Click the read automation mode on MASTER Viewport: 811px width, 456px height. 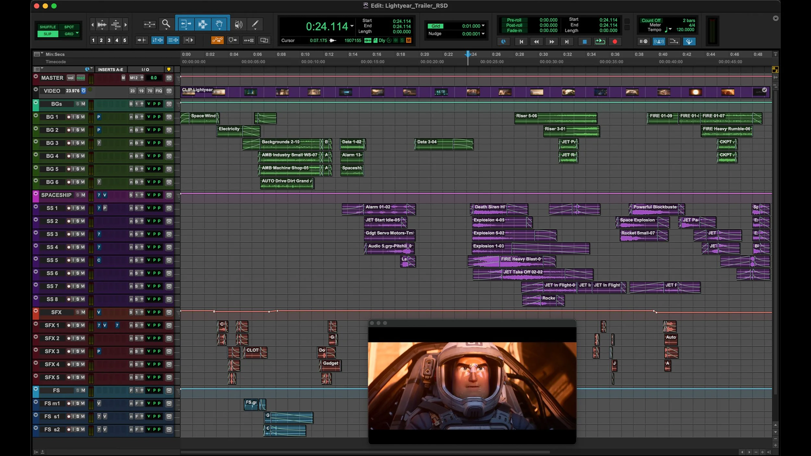coord(81,78)
